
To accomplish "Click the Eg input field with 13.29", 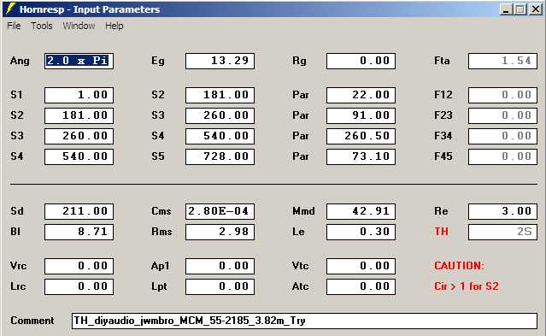I will coord(220,61).
